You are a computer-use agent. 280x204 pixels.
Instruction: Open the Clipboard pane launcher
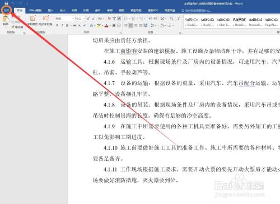coord(24,33)
